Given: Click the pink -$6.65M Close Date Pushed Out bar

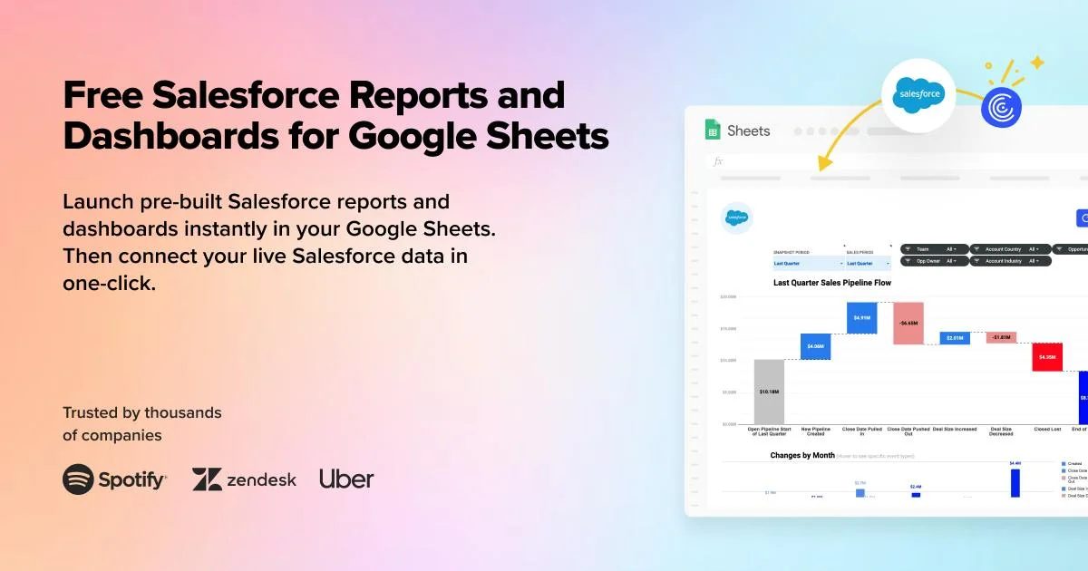Looking at the screenshot, I should point(908,324).
